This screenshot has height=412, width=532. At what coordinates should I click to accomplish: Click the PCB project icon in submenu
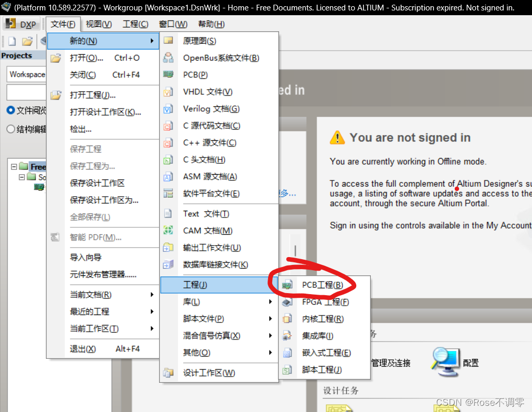287,285
